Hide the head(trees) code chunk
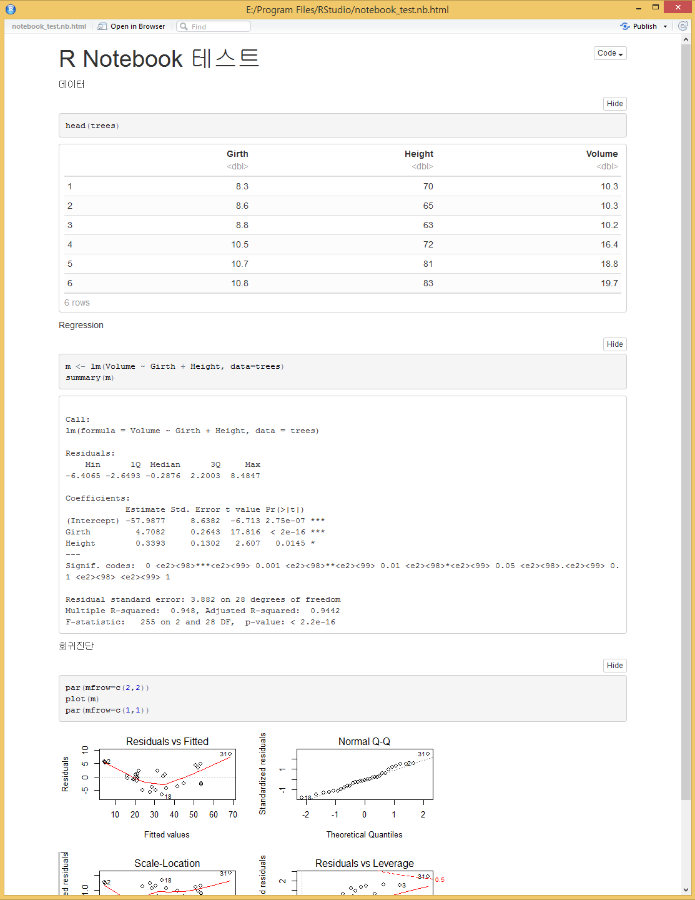This screenshot has width=695, height=900. pos(614,104)
